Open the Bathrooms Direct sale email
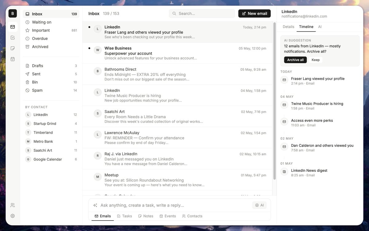369x231 pixels. coord(177,74)
